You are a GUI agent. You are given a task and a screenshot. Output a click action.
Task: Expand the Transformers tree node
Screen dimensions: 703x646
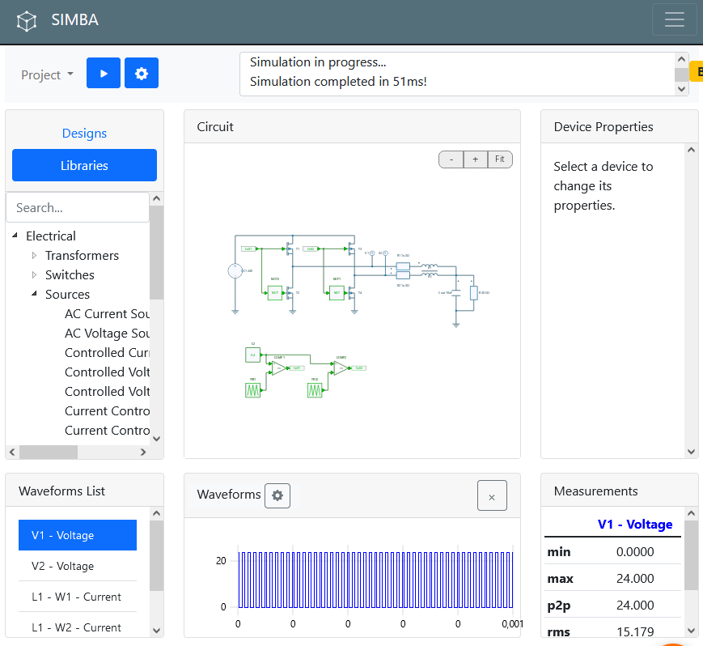coord(34,255)
